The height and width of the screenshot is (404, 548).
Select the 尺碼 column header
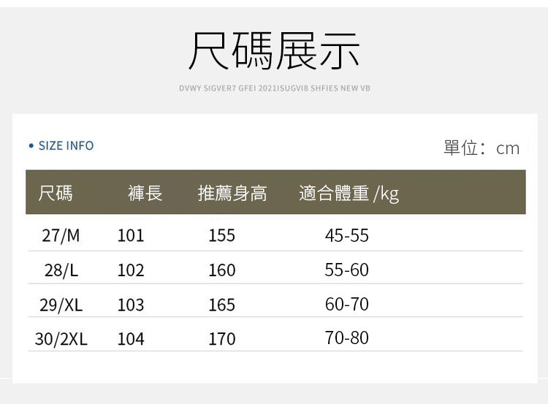point(56,194)
